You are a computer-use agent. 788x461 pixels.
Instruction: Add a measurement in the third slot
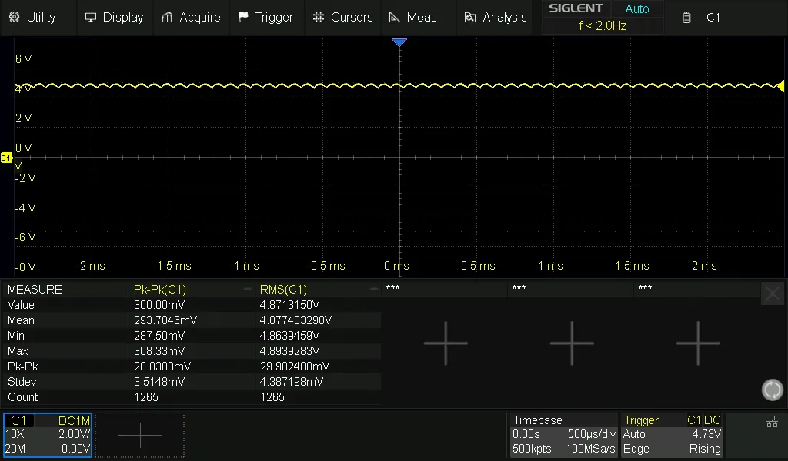[446, 343]
